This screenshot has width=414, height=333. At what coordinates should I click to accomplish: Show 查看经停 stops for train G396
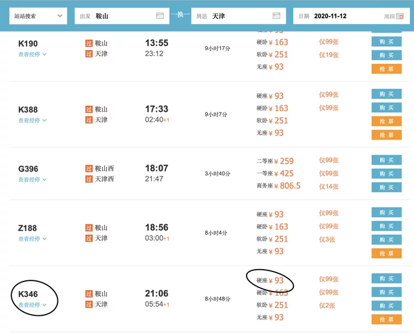[x=32, y=180]
